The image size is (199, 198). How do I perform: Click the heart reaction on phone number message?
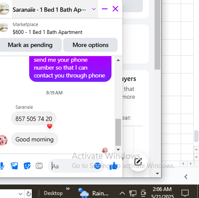(50, 126)
